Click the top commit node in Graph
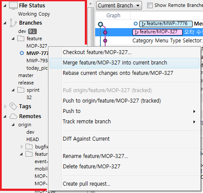 [x=100, y=24]
